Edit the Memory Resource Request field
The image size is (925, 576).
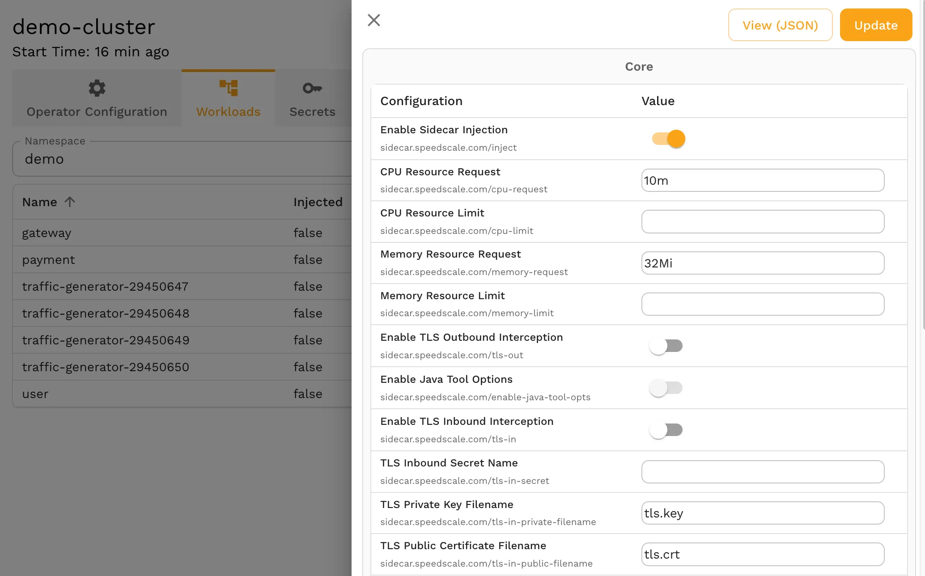pyautogui.click(x=762, y=263)
